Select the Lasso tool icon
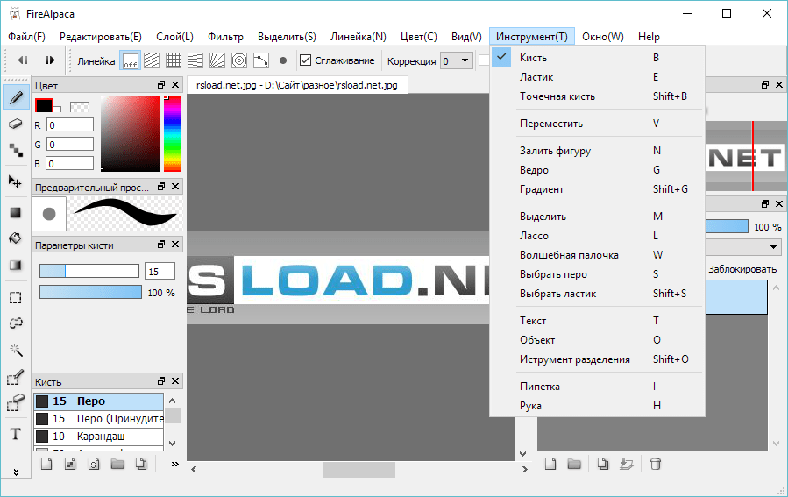Image resolution: width=788 pixels, height=497 pixels. tap(16, 323)
